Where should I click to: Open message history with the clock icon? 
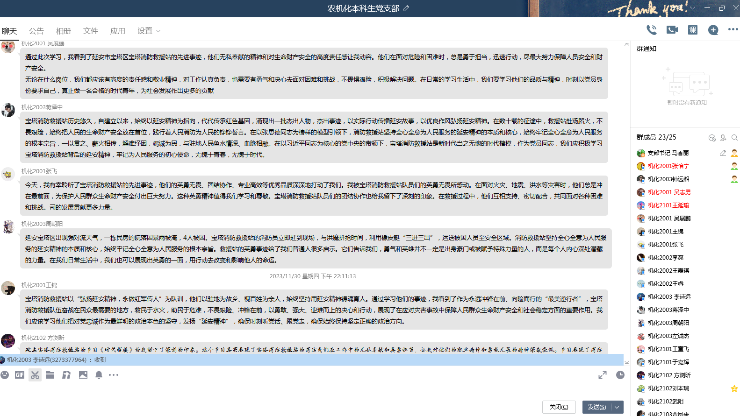pos(620,375)
